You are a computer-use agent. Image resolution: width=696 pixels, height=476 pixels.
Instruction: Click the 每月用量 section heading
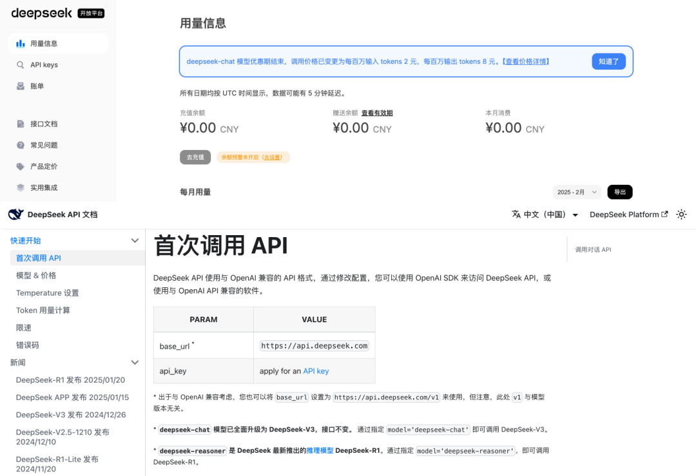click(195, 192)
